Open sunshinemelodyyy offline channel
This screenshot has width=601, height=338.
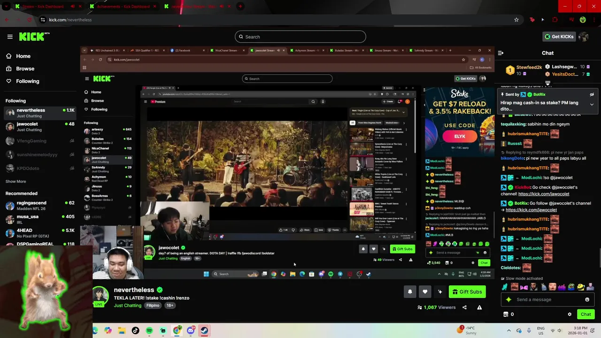[x=40, y=154]
